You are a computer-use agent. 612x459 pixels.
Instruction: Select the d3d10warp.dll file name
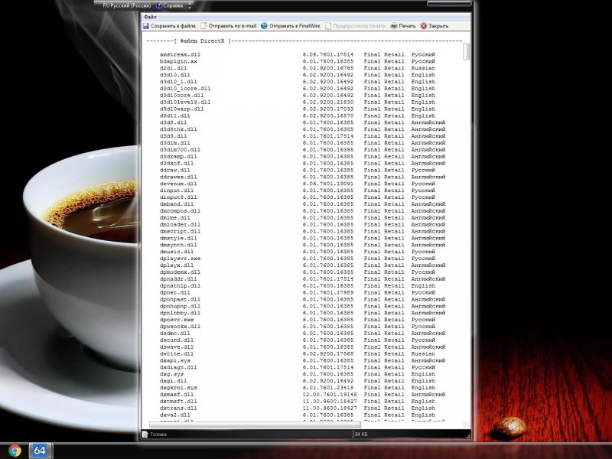click(182, 109)
